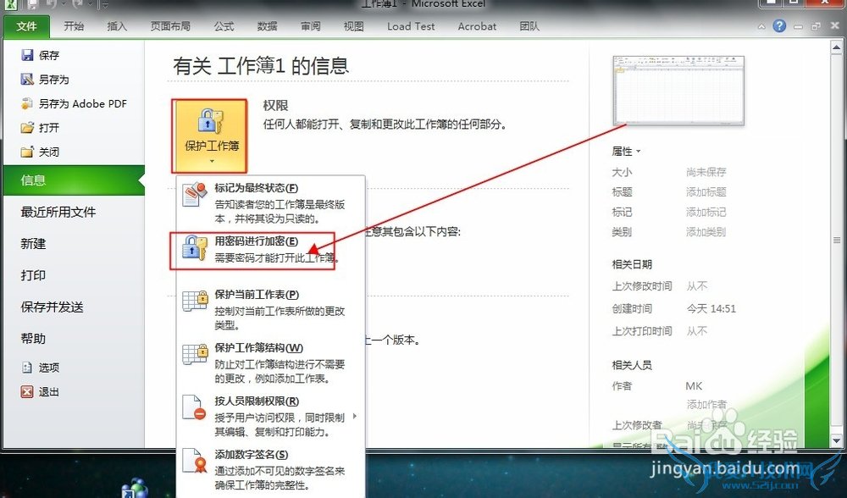Click the Mark as Final icon
The width and height of the screenshot is (847, 498).
(x=195, y=195)
